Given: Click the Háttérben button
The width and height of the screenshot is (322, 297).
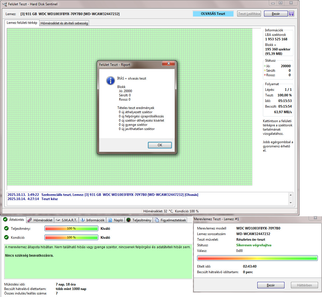Looking at the screenshot, I should 304,285.
